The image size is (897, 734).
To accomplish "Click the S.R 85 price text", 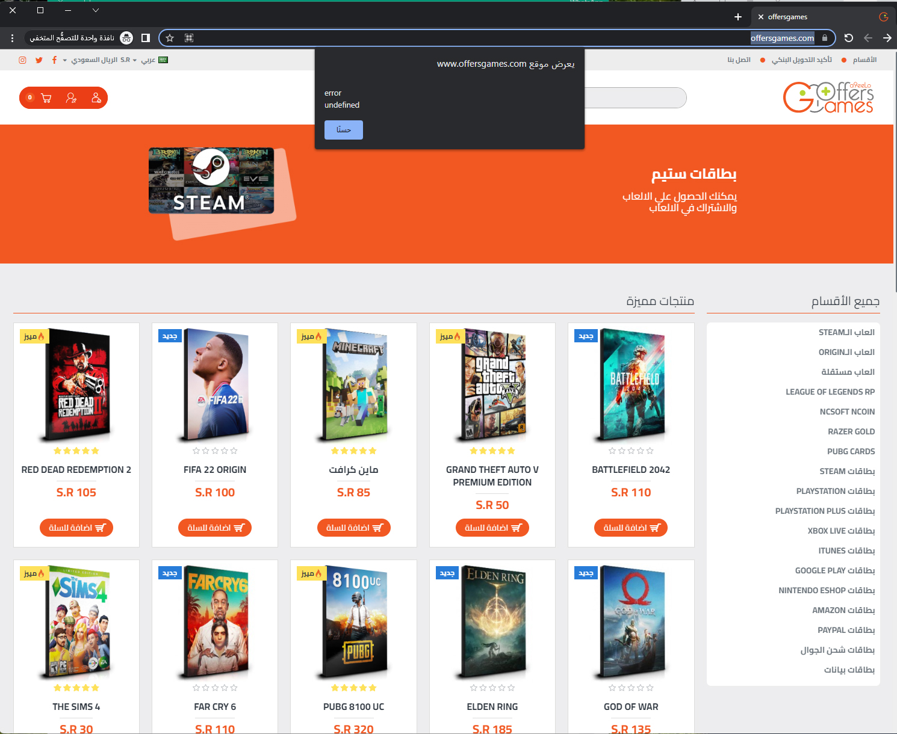I will (354, 493).
